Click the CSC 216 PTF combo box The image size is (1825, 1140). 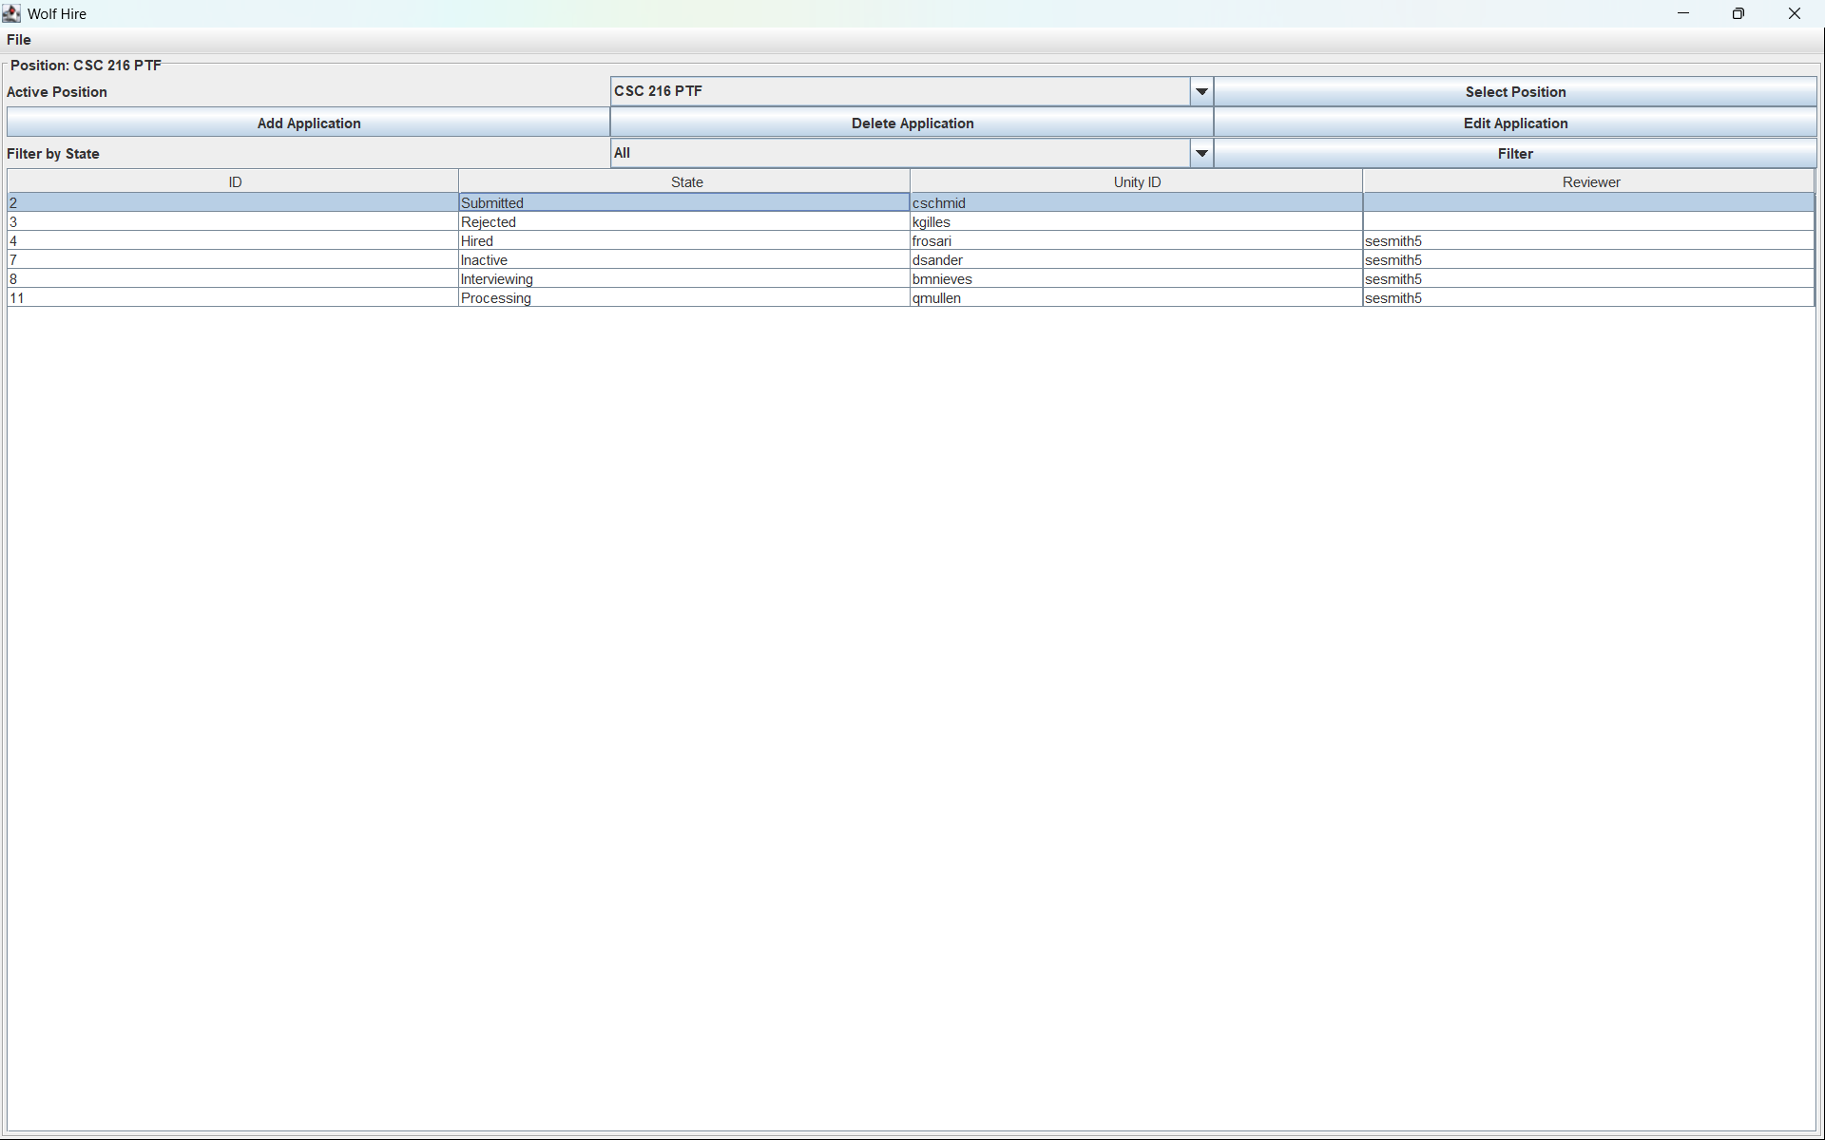[899, 92]
